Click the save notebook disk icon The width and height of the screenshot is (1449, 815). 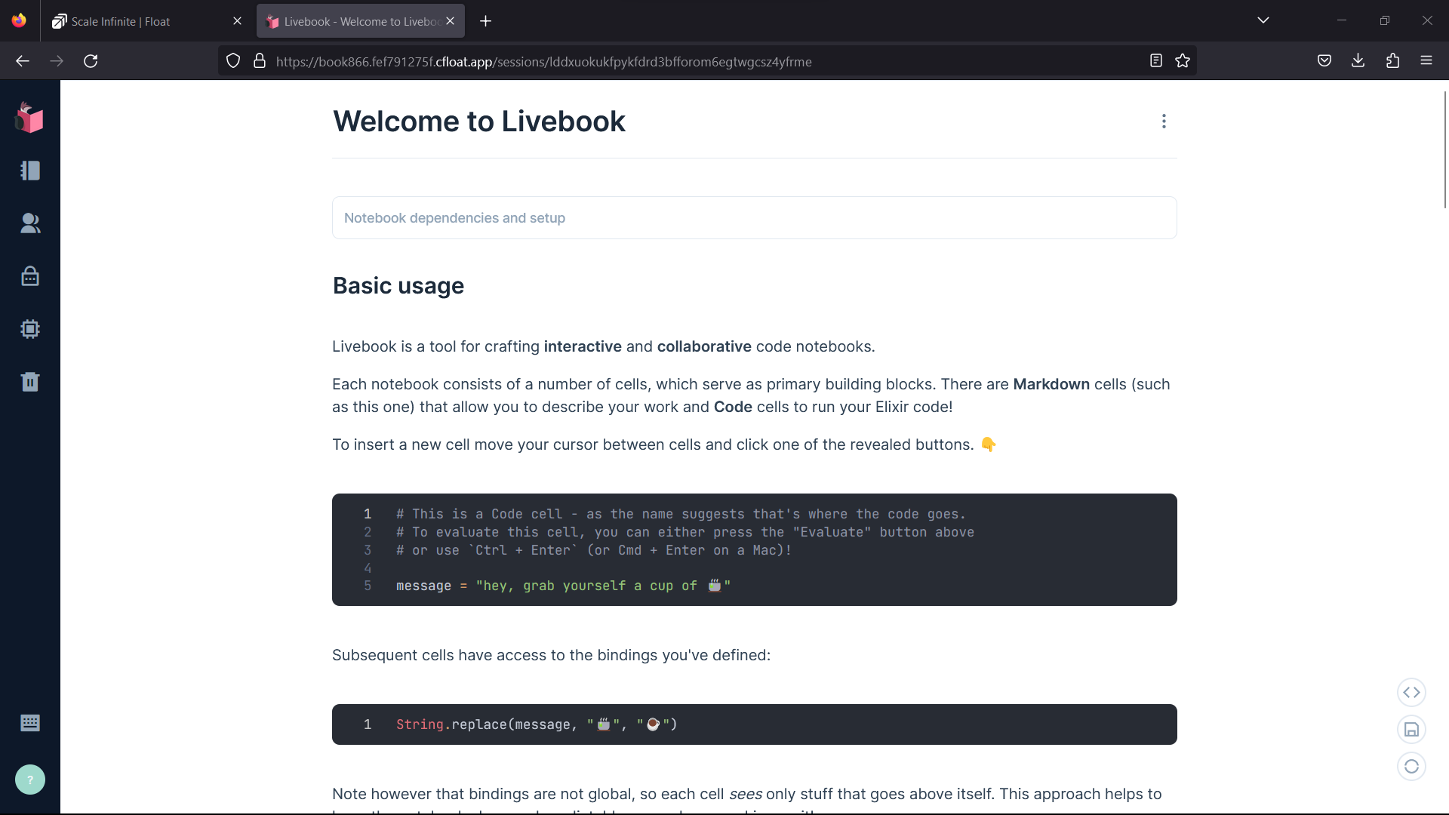tap(1411, 729)
